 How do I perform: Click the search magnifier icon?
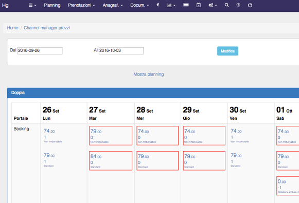tap(226, 5)
